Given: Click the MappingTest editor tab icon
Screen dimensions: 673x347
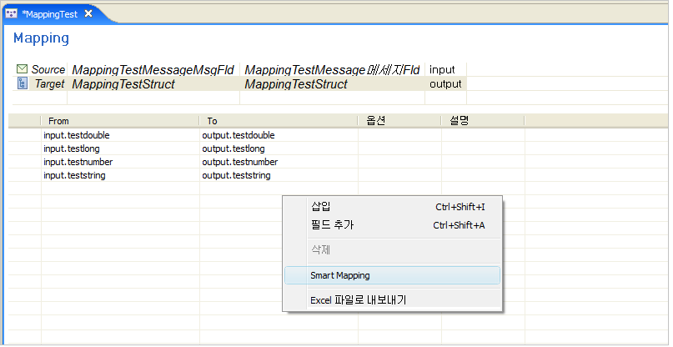Looking at the screenshot, I should pyautogui.click(x=12, y=13).
